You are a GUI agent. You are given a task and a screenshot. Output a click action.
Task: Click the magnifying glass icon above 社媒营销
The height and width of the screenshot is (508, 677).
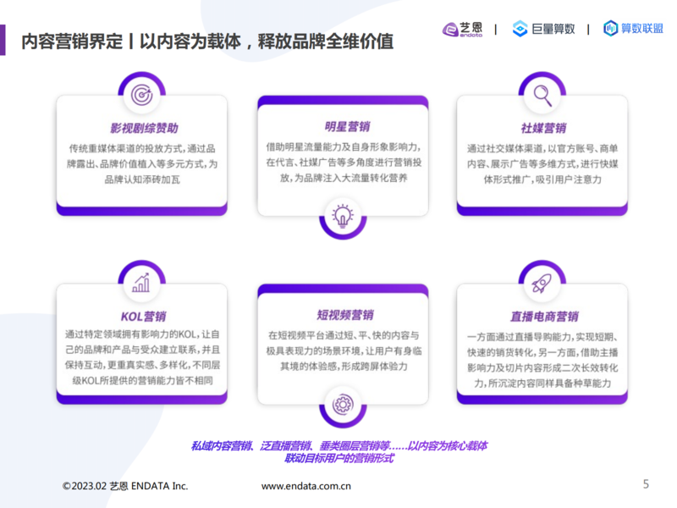(542, 95)
